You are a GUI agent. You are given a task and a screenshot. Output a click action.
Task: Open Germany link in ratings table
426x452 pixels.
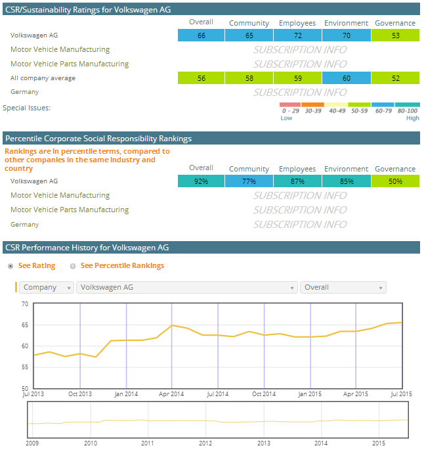[x=24, y=92]
